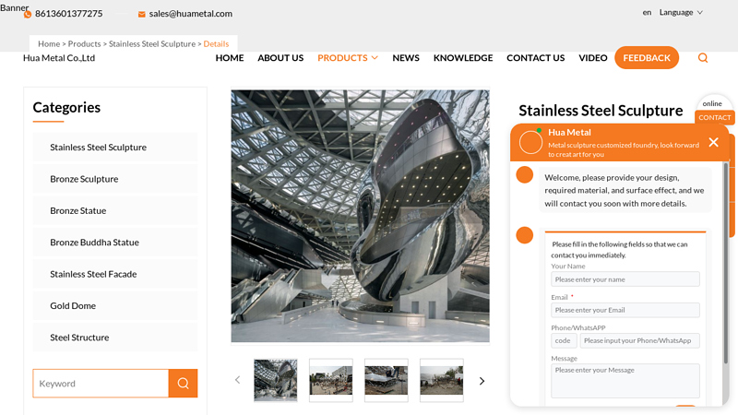Select the second product thumbnail

pos(331,380)
